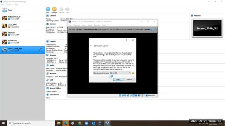Click the audio status bar icon
This screenshot has height=126, width=225.
125,95
